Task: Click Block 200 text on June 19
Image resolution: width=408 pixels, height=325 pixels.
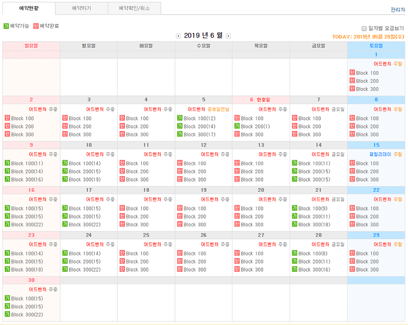Action: click(x=195, y=216)
